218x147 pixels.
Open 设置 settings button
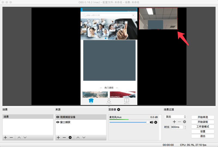point(203,131)
